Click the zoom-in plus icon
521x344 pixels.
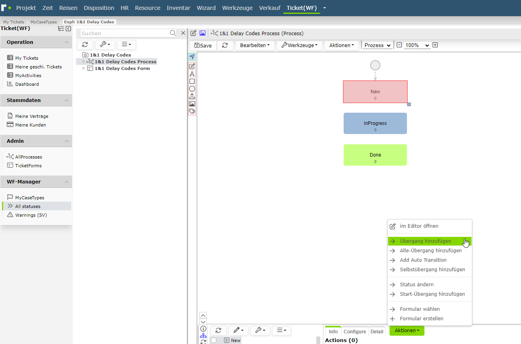pos(435,45)
